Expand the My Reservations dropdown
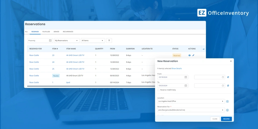The image size is (258, 129). [x=67, y=41]
